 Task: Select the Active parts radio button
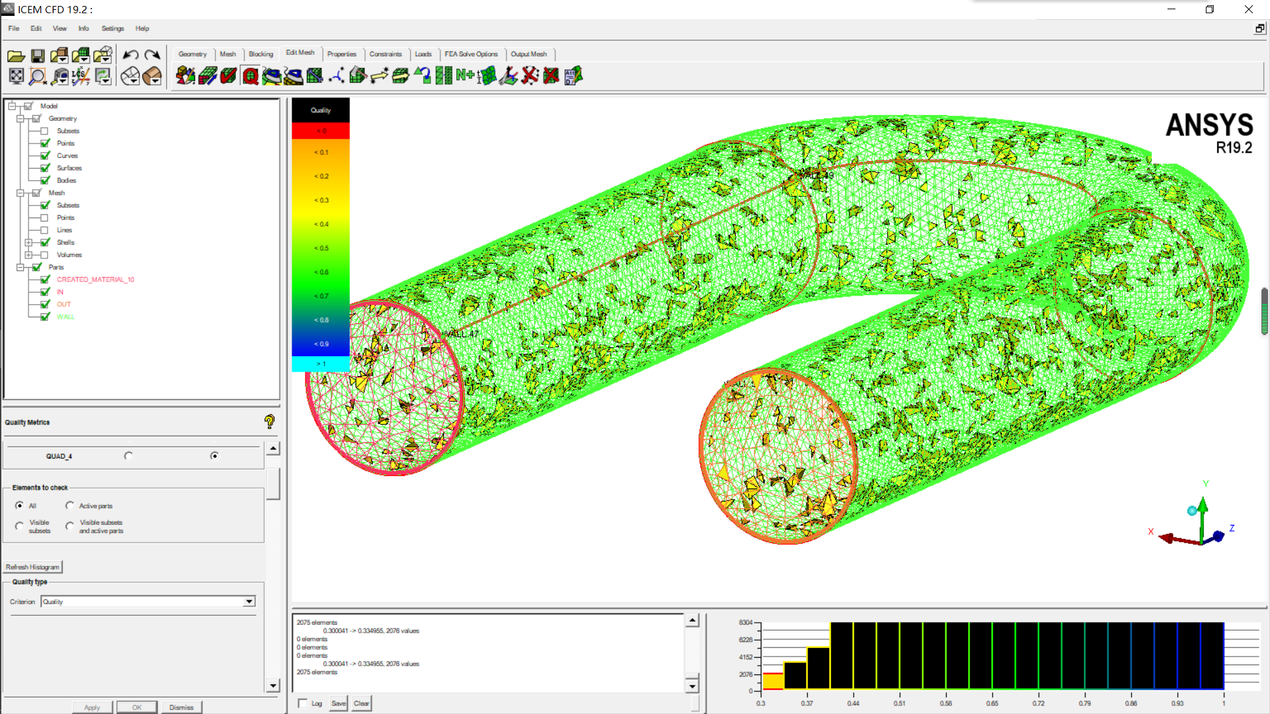70,506
